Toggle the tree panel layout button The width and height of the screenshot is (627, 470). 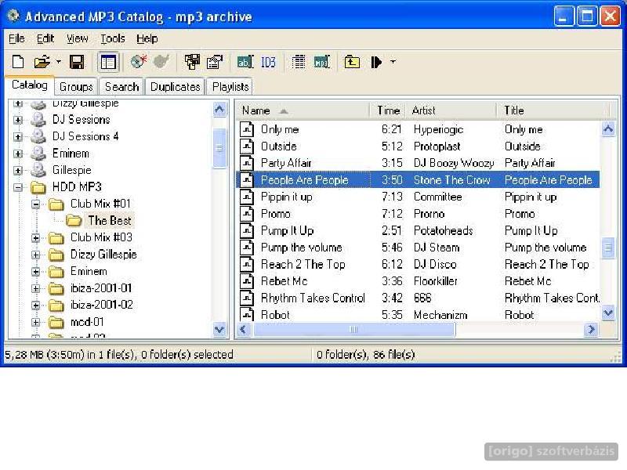108,63
